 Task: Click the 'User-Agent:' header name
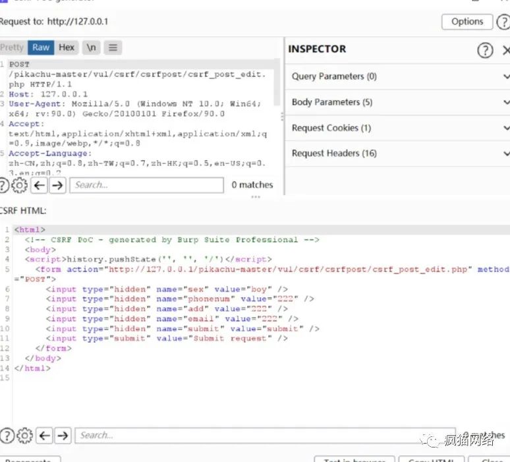pyautogui.click(x=37, y=104)
